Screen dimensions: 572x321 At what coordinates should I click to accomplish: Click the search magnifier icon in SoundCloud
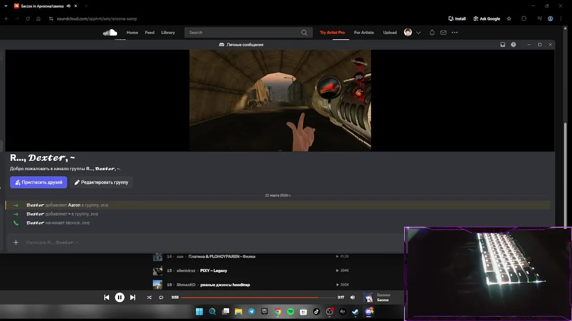coord(304,33)
